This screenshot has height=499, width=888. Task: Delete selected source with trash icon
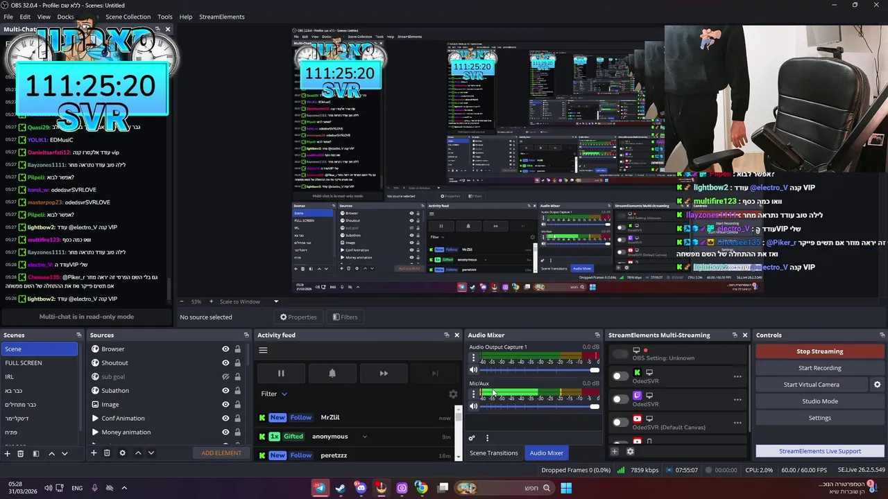coord(107,453)
